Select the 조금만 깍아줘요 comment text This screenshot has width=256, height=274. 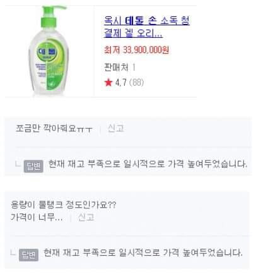pos(54,128)
